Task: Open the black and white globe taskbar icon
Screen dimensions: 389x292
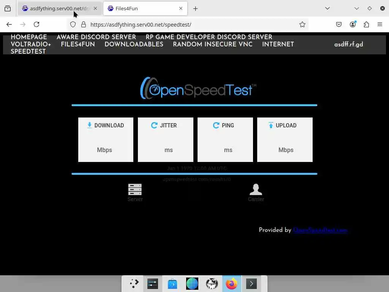Action: tap(212, 284)
